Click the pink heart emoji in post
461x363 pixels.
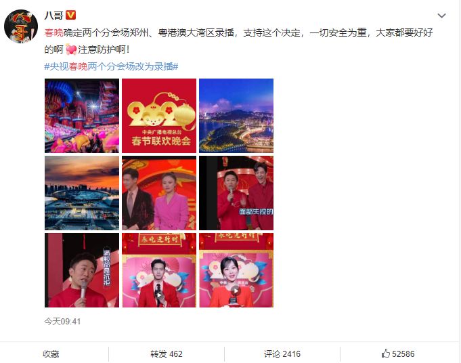pos(71,49)
